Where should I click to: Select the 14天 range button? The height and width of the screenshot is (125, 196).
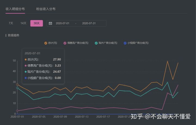(23, 23)
